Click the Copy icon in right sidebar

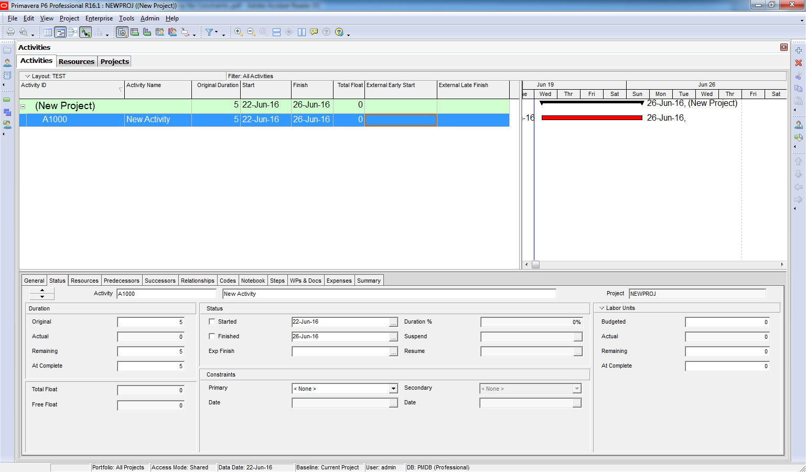pyautogui.click(x=798, y=88)
